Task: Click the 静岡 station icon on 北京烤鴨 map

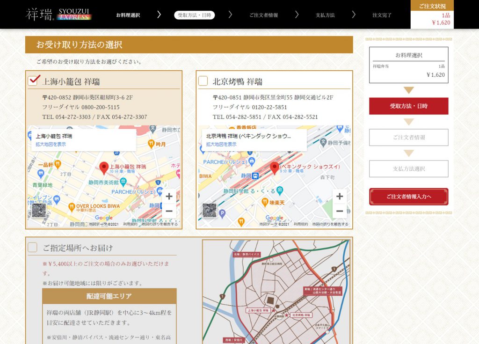Action: [255, 176]
